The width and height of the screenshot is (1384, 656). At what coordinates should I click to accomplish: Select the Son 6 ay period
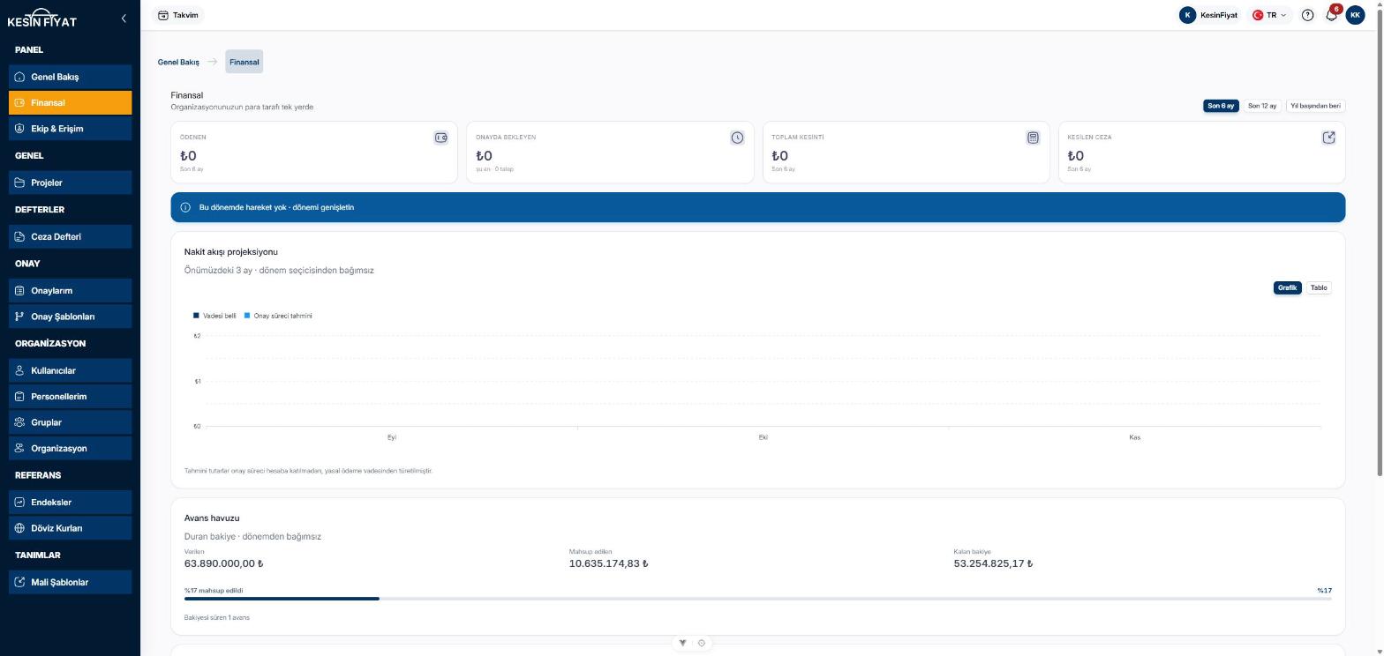click(1221, 106)
